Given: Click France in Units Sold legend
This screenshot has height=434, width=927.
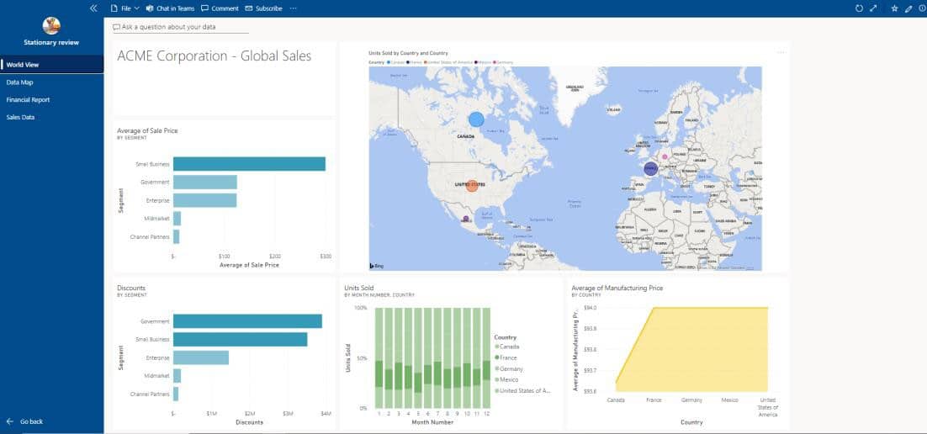Looking at the screenshot, I should click(506, 357).
